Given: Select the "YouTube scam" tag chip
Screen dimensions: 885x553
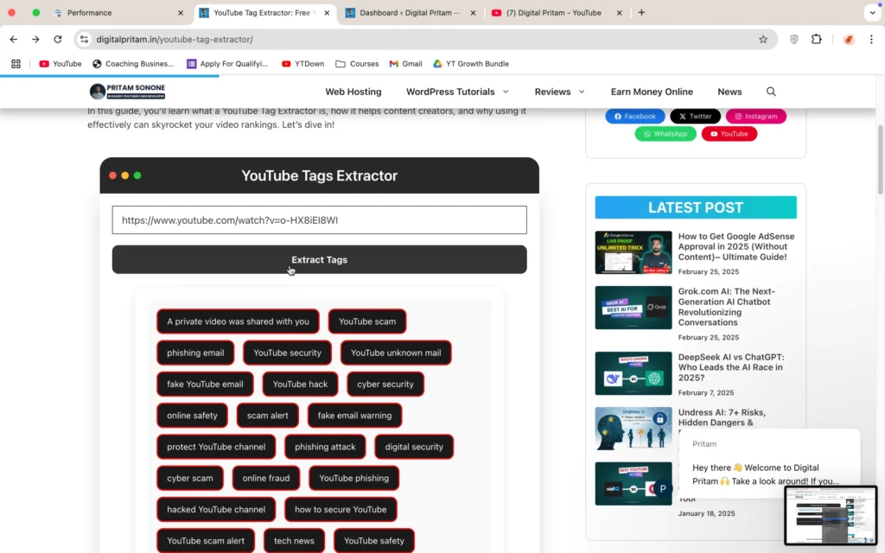Looking at the screenshot, I should (366, 321).
